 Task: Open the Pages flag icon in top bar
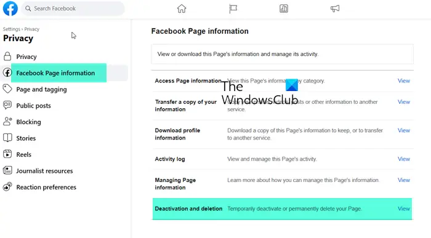[x=233, y=9]
